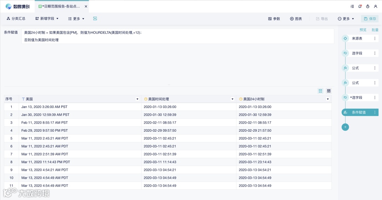Viewport: 382px width, 200px height.
Task: Select cell Mar 13, 2020 4:54:21 AM PDT
Action: pos(80,170)
